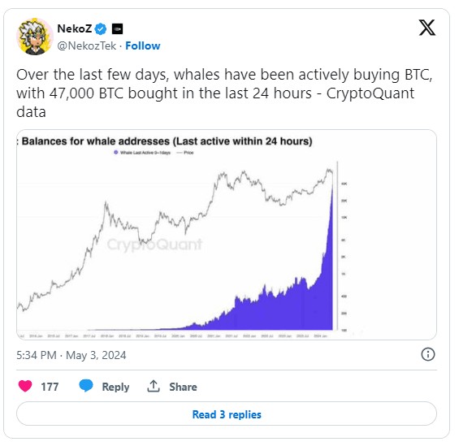Click the blue reply bubble icon
The width and height of the screenshot is (459, 446).
pos(86,386)
